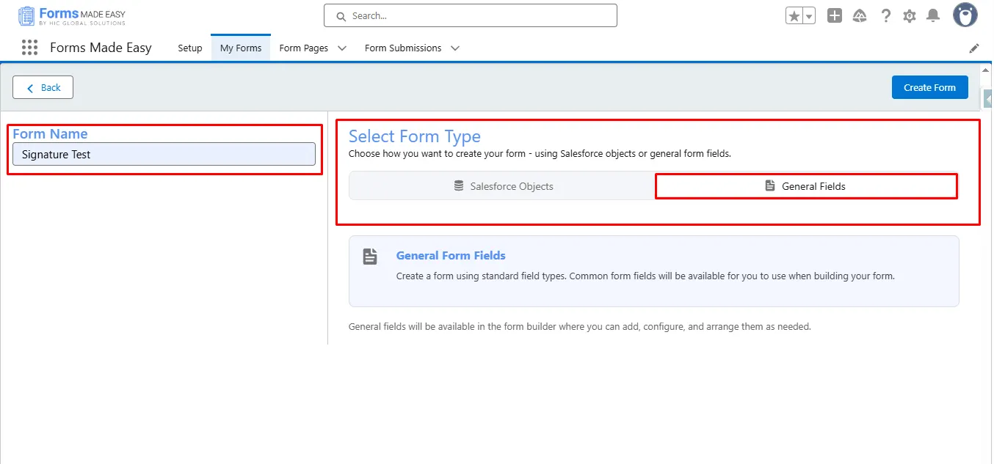Viewport: 994px width, 464px height.
Task: Select Salesforce Objects form type
Action: [x=503, y=186]
